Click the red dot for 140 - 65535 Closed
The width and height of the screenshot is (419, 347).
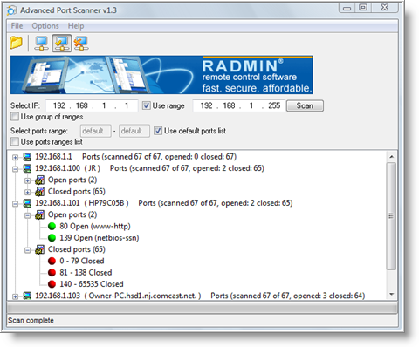tap(52, 284)
